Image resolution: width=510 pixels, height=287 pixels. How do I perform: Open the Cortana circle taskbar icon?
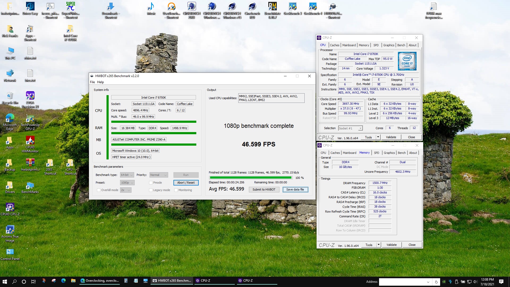[x=24, y=281]
